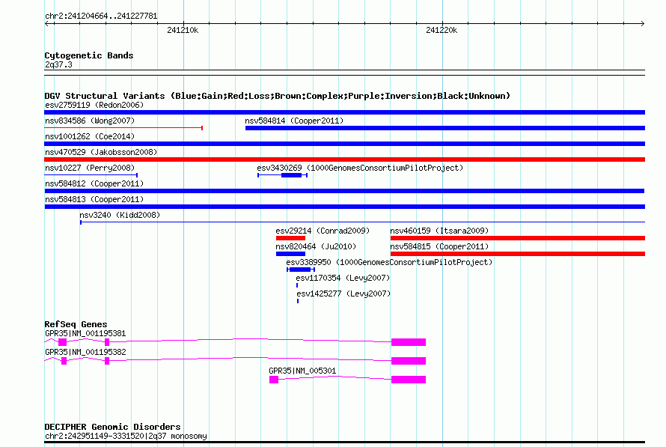Open the RefSeq Genes track heading
666x447 pixels.
pyautogui.click(x=76, y=324)
